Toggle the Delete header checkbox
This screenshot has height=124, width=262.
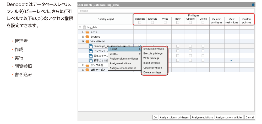(203, 22)
